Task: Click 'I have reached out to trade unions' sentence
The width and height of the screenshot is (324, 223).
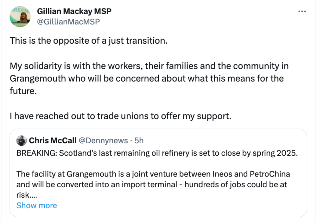Action: 120,116
